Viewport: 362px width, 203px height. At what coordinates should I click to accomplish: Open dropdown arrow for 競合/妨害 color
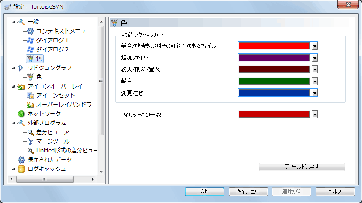click(315, 46)
